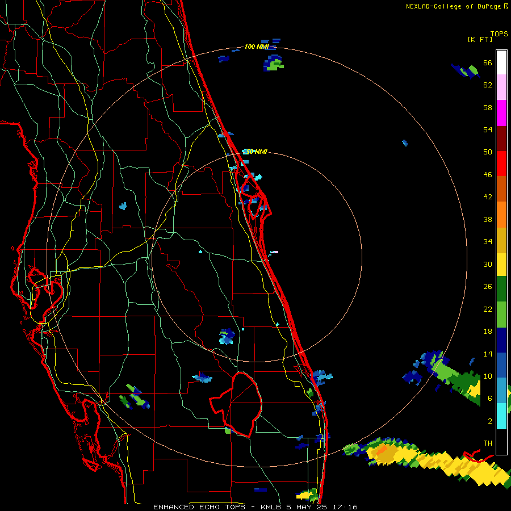Select the light orange legend swatch
Image resolution: width=511 pixels, height=511 pixels.
[x=501, y=214]
